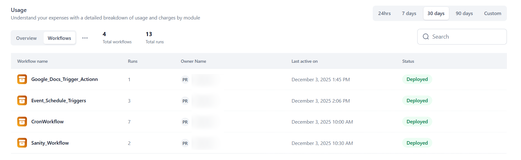Image resolution: width=521 pixels, height=160 pixels.
Task: Sort by the Runs column header
Action: click(x=133, y=61)
